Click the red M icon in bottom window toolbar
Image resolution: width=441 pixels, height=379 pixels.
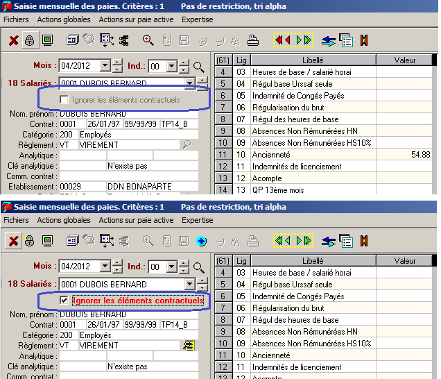point(364,241)
